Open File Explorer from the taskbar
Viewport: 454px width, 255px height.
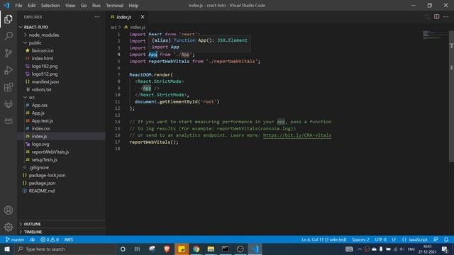(x=211, y=249)
